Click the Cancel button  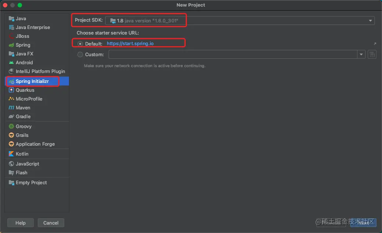click(x=51, y=223)
